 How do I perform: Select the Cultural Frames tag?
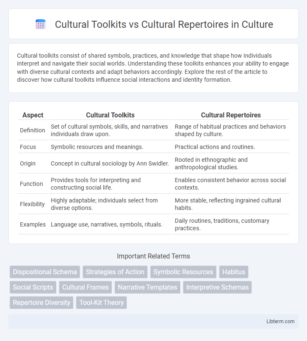pos(85,287)
